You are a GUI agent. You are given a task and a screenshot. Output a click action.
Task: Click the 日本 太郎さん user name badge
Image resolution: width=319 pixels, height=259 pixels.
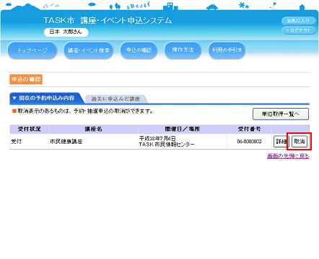66,32
